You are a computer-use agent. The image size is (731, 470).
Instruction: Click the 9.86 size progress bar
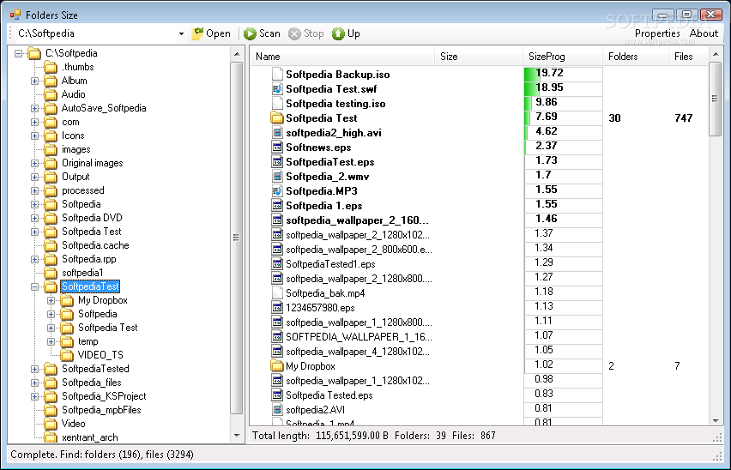point(563,104)
